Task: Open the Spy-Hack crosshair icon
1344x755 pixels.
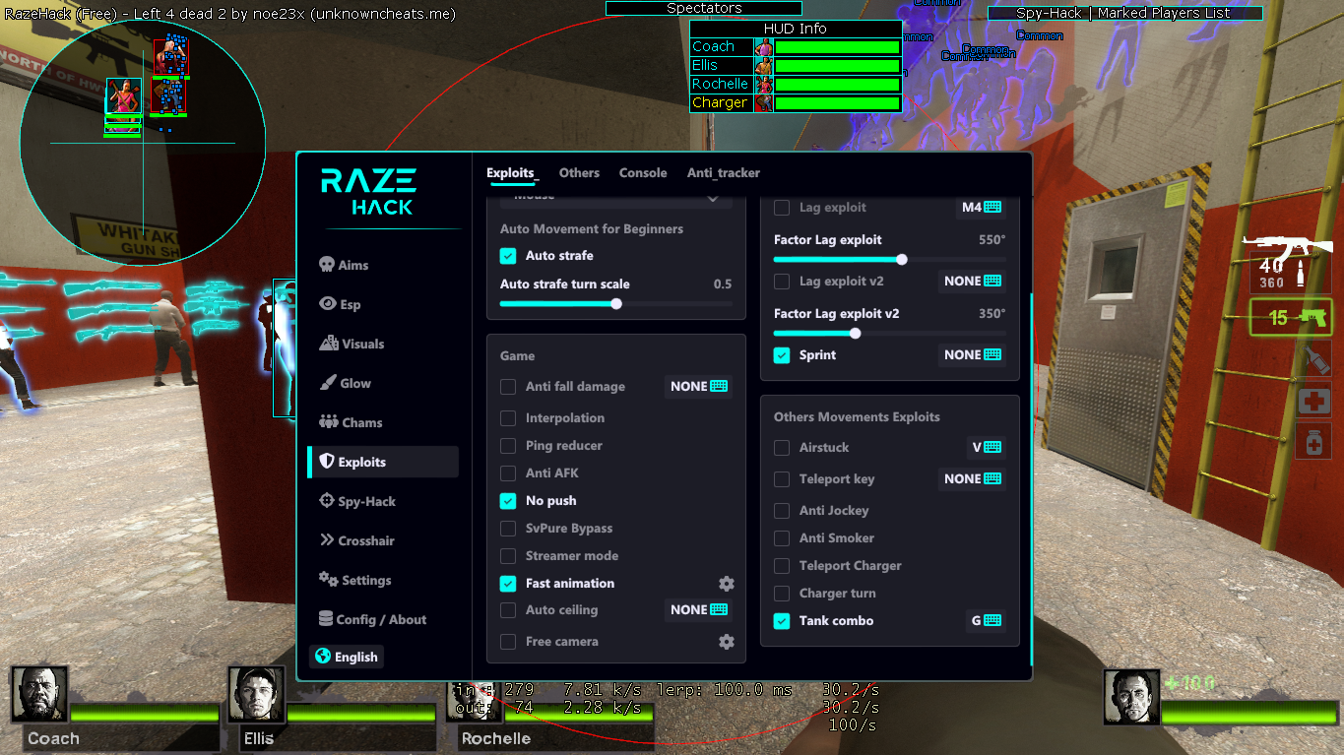Action: tap(327, 501)
